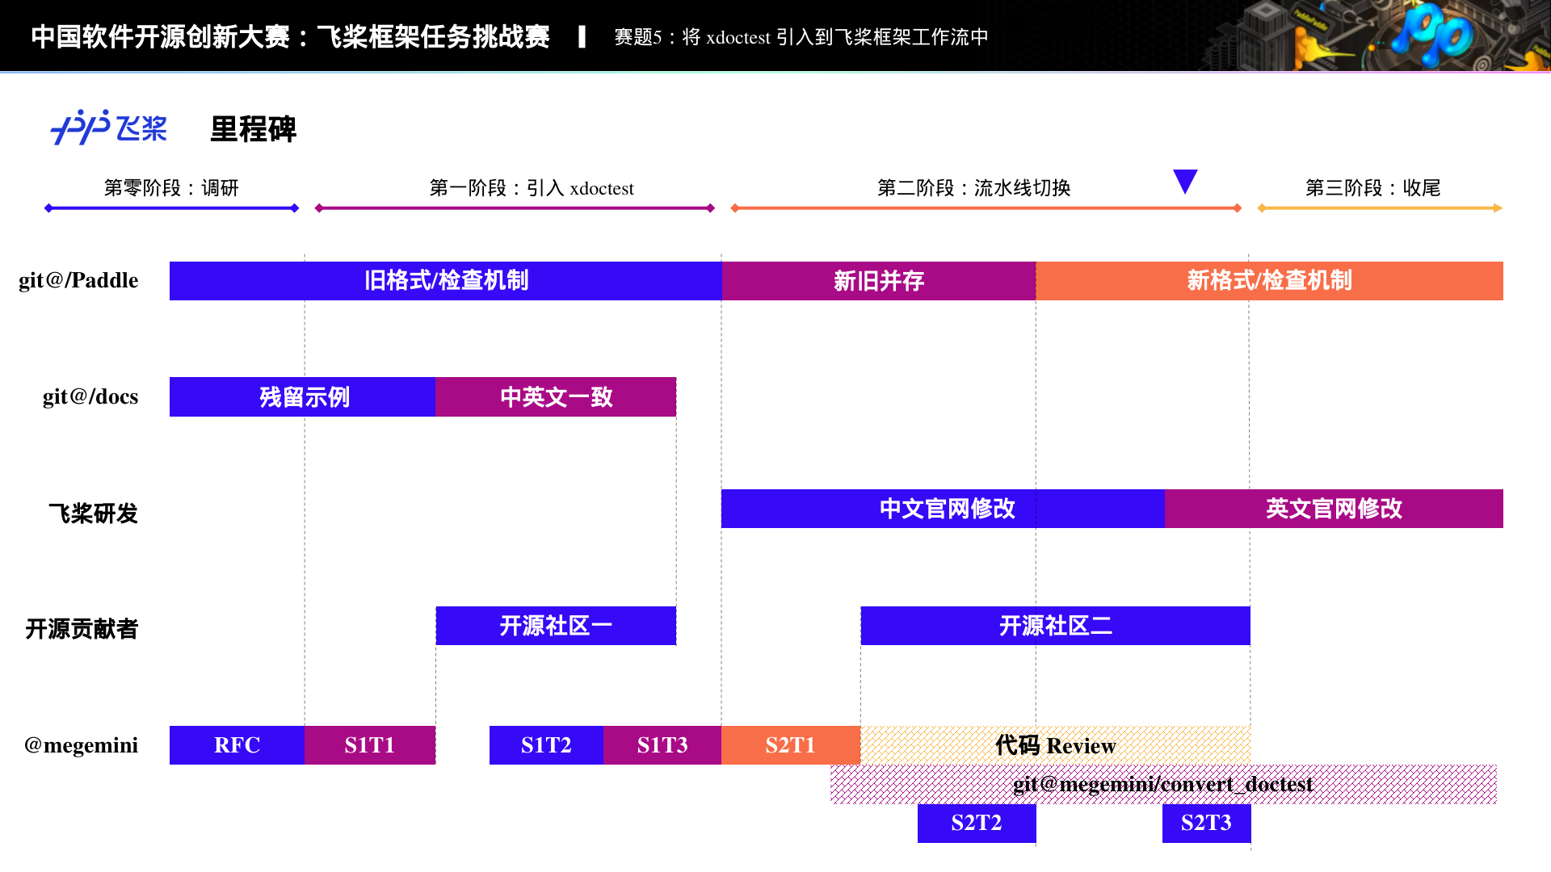Click the 第二阶段：流水线切换 phase label
Image resolution: width=1551 pixels, height=872 pixels.
click(973, 188)
